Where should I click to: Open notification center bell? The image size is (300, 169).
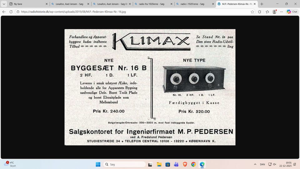click(x=295, y=164)
